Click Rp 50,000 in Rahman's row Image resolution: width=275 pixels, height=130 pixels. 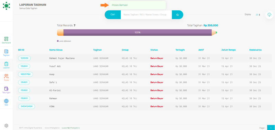coord(181,98)
